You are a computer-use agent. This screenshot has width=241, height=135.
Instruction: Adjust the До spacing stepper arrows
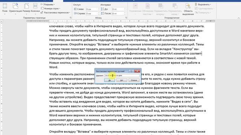point(125,9)
